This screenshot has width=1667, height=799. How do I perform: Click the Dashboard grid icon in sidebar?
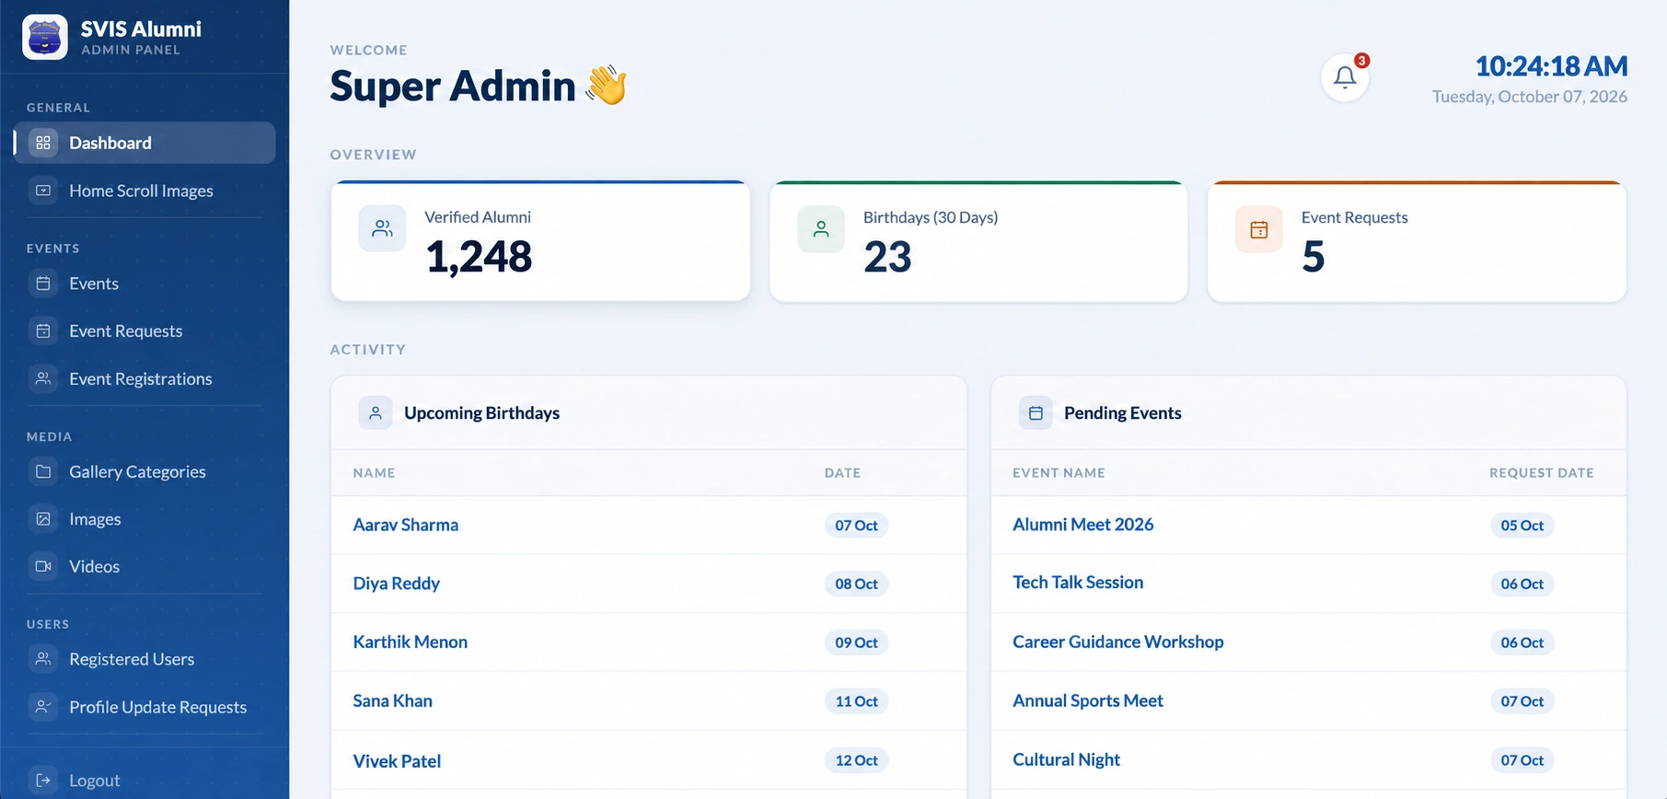(x=43, y=143)
